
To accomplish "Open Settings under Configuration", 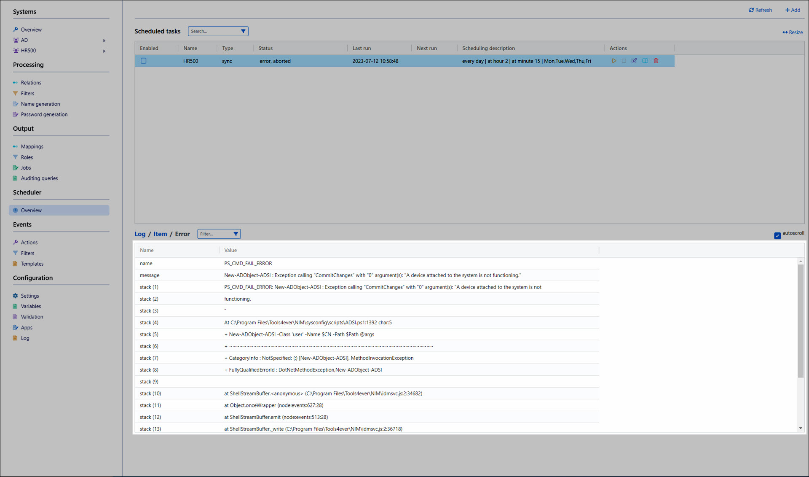I will click(30, 296).
